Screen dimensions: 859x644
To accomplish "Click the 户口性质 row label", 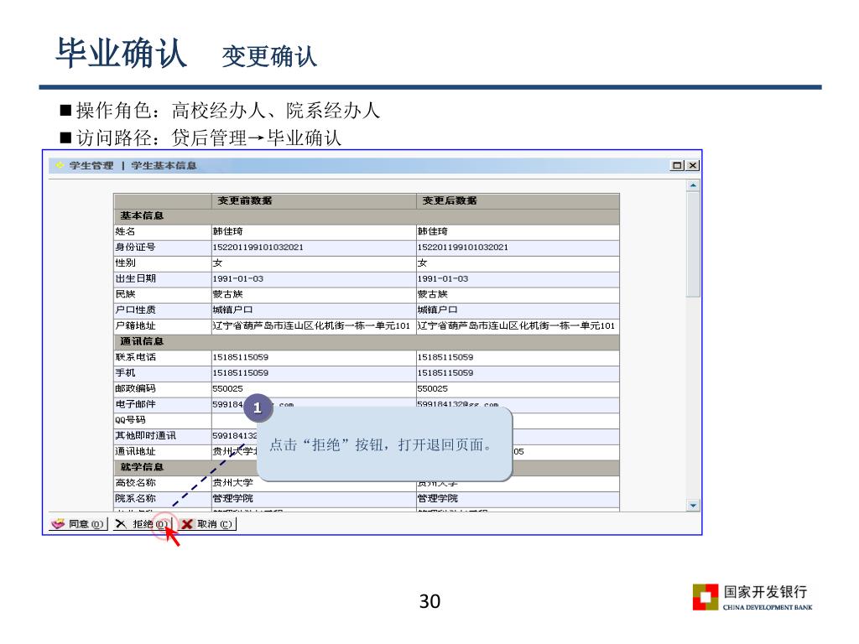I will tap(135, 310).
